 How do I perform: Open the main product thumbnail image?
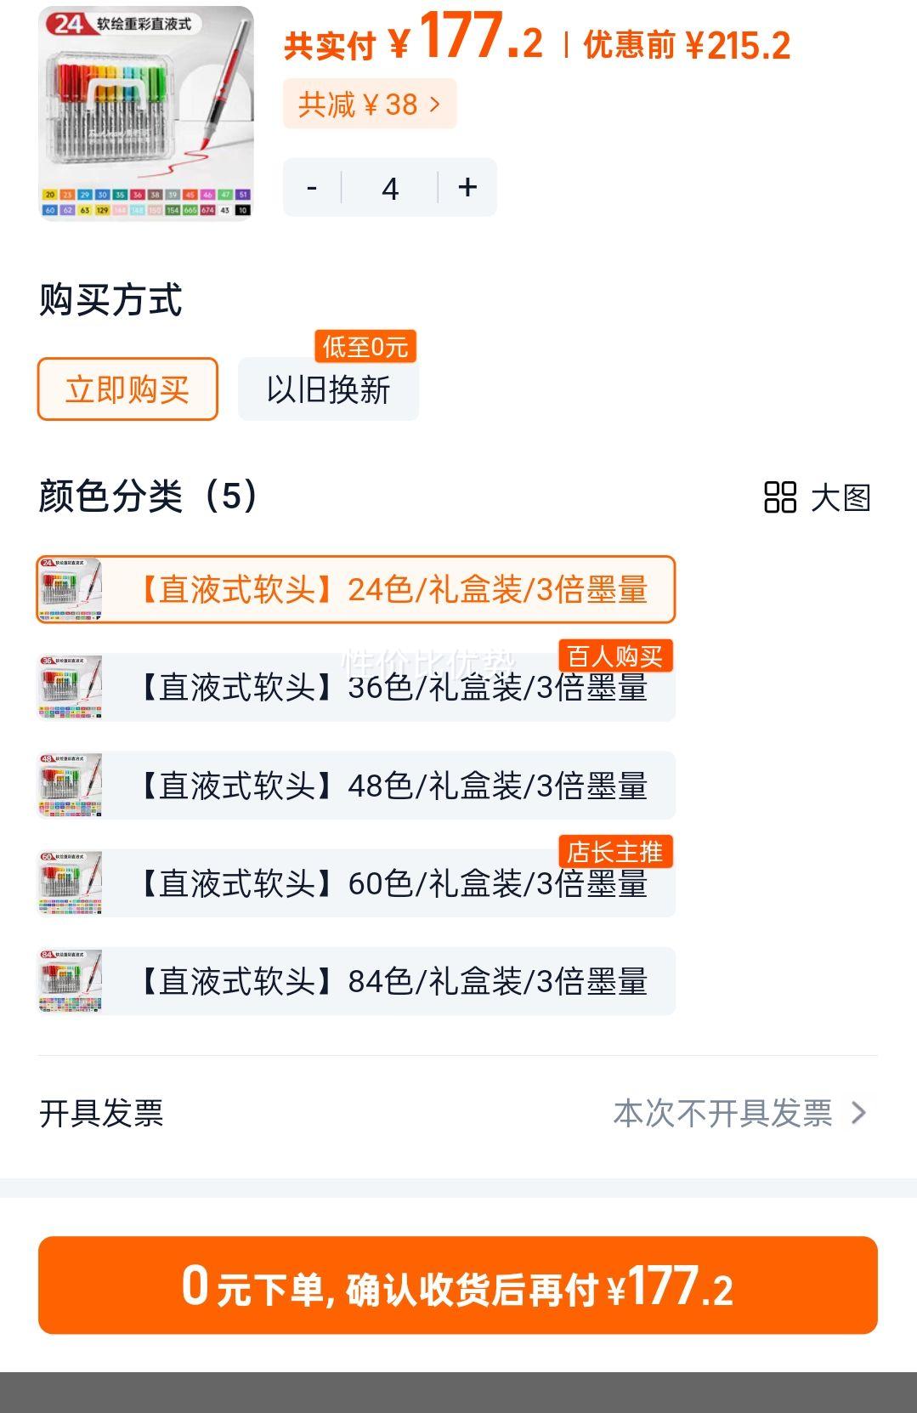(146, 112)
